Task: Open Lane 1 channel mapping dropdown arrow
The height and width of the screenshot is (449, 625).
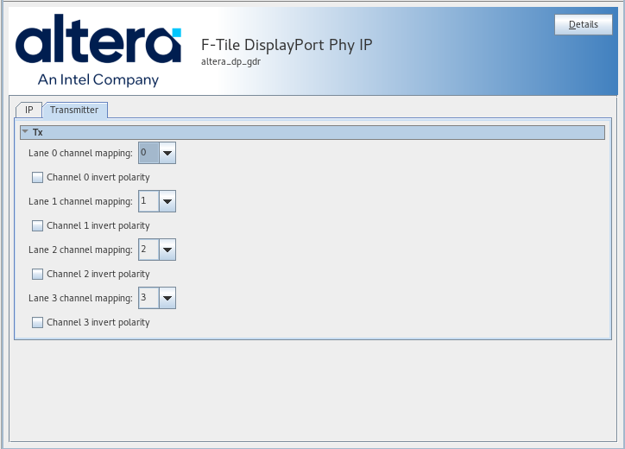Action: (x=167, y=201)
